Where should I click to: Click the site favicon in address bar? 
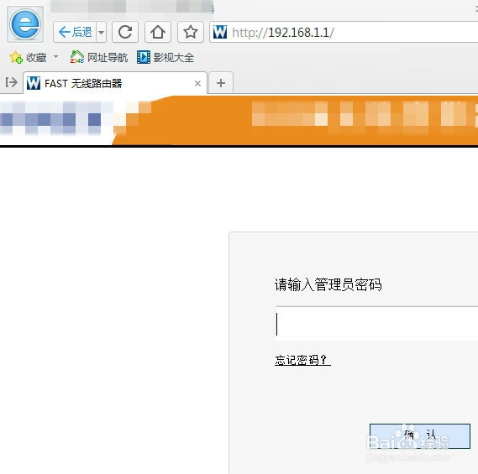coord(220,32)
